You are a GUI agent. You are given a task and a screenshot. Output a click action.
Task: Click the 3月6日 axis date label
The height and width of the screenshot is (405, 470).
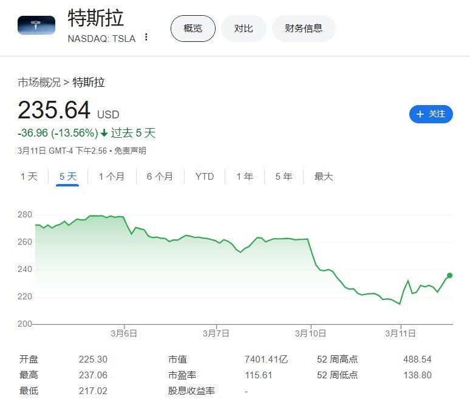pos(124,333)
